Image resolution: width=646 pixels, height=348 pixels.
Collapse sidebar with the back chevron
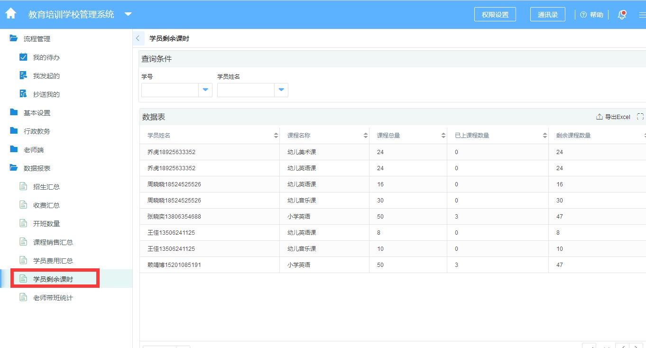[x=138, y=38]
